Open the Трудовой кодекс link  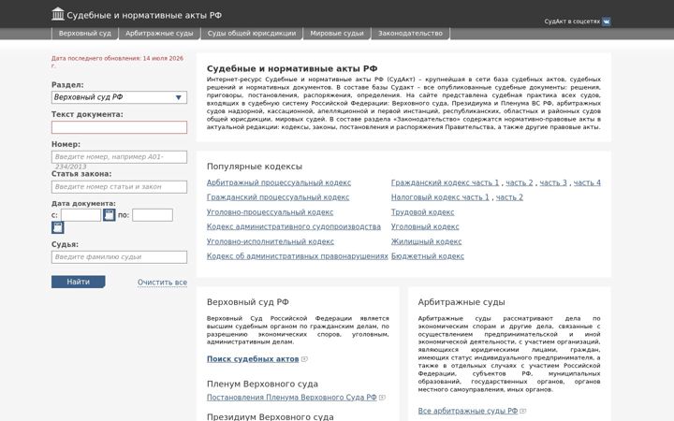[x=422, y=212]
